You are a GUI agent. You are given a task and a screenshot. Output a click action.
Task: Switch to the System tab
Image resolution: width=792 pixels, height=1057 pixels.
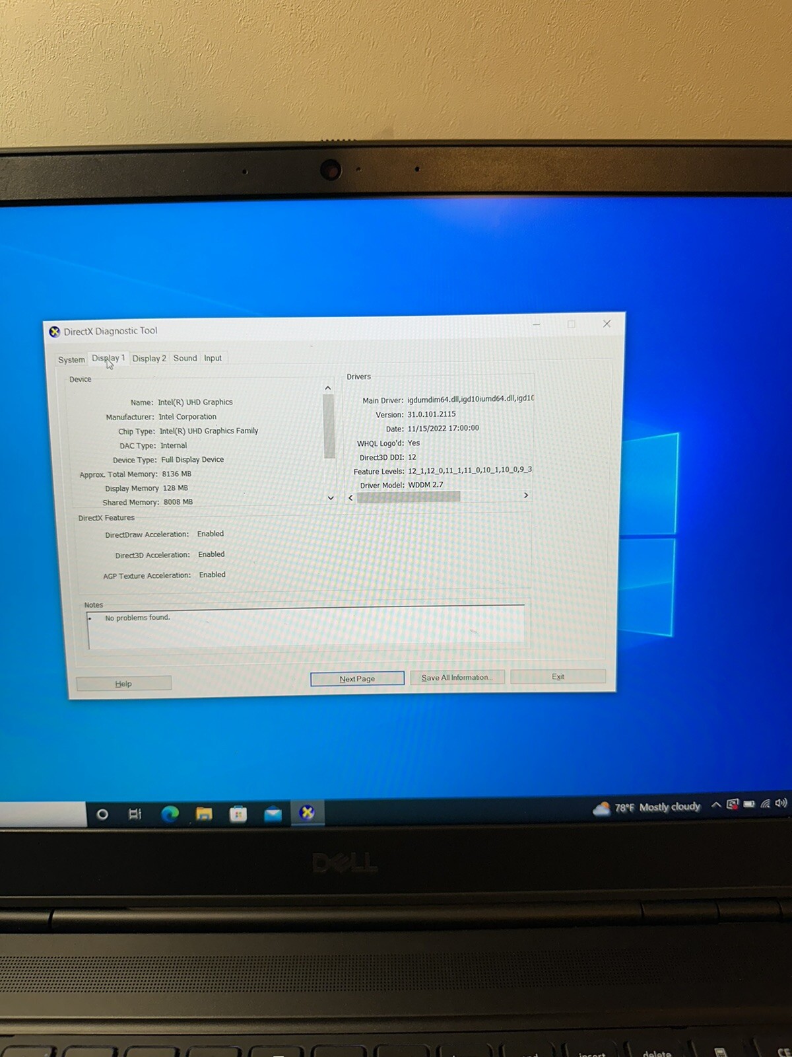[x=71, y=359]
